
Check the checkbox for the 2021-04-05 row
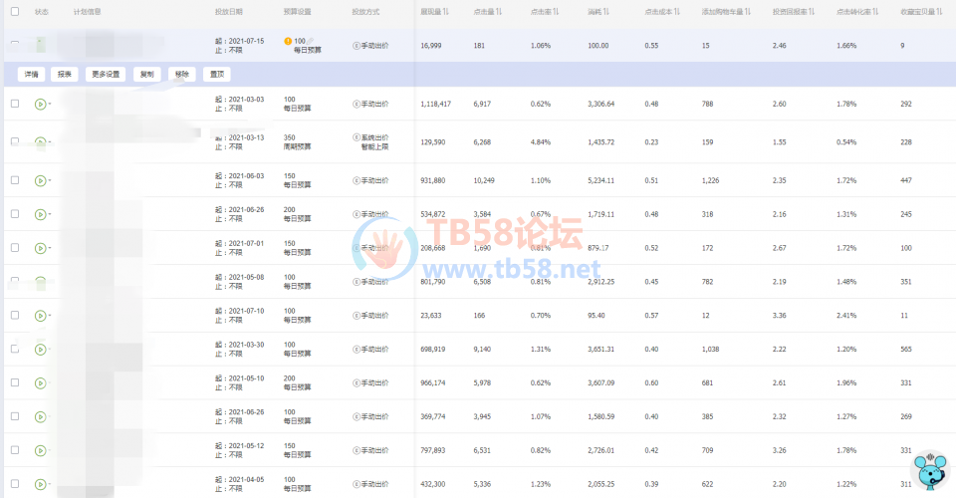15,484
